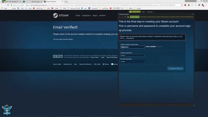Open the Facebook bookmark
Screen dimensions: 208x117
[x=93, y=8]
